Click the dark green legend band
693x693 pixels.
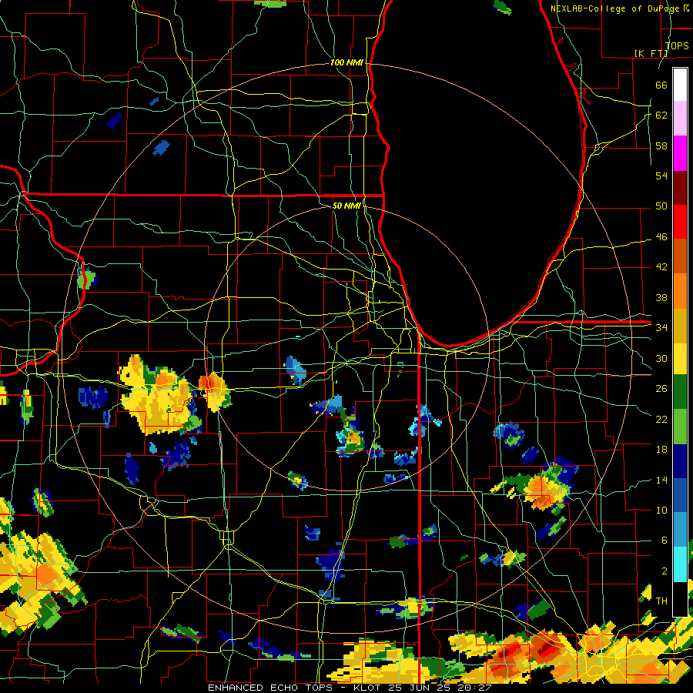pyautogui.click(x=680, y=392)
